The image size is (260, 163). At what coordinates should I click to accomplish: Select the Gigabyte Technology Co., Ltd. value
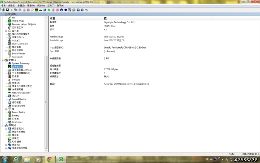pos(119,22)
